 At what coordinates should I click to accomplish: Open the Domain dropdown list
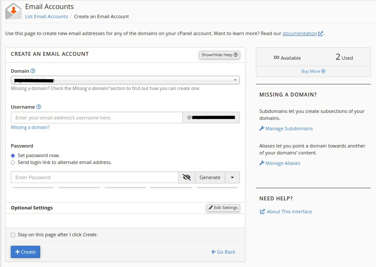[125, 80]
